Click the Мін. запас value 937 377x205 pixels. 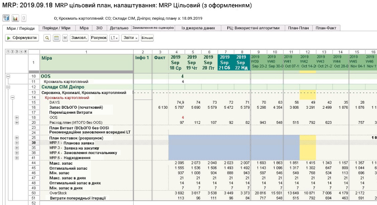[180, 173]
